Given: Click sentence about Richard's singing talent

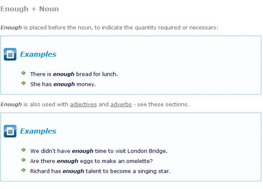Looking at the screenshot, I should 100,171.
